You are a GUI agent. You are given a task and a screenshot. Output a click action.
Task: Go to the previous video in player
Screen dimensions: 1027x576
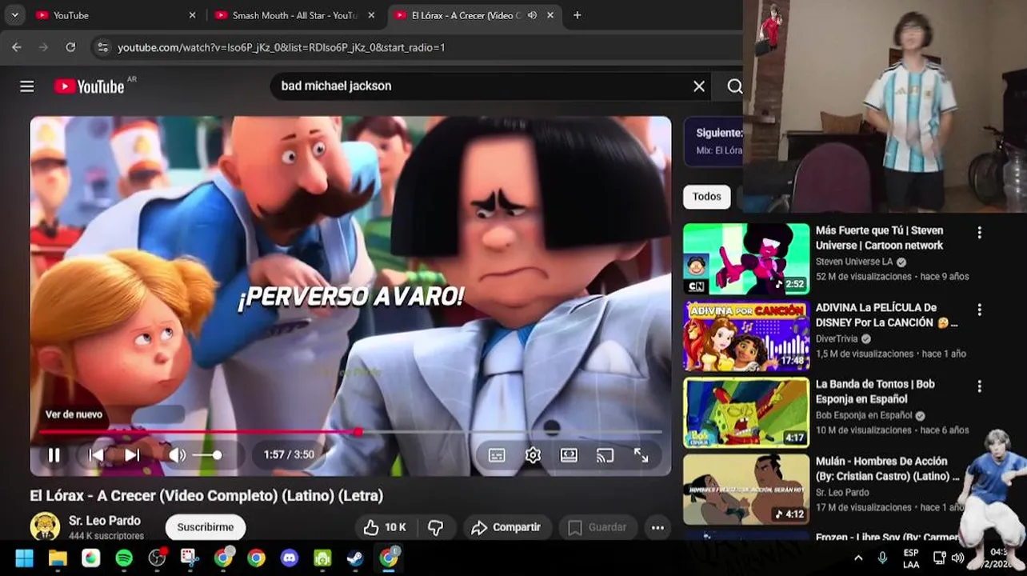click(x=96, y=455)
